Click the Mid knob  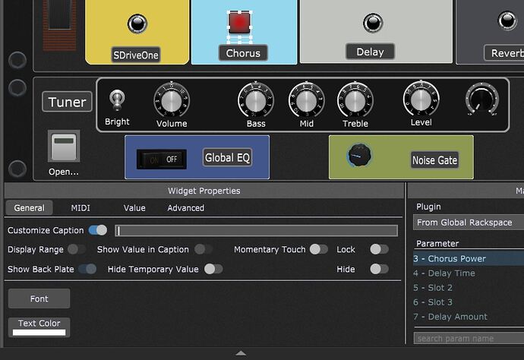307,100
